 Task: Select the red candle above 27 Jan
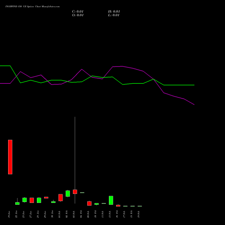(x=32, y=200)
